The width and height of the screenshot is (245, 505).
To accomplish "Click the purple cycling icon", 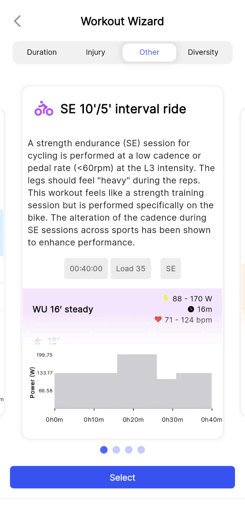I will pos(44,109).
